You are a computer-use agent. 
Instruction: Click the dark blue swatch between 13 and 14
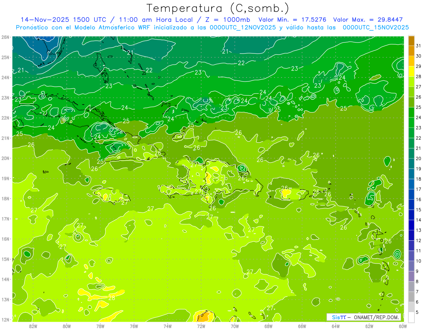(411, 225)
